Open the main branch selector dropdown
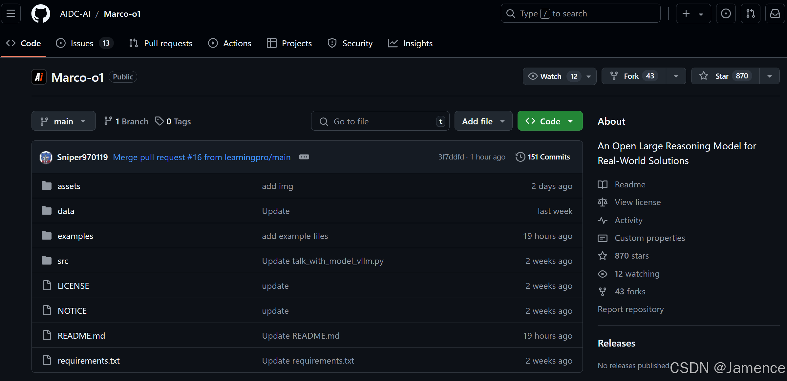This screenshot has height=381, width=787. (x=63, y=121)
